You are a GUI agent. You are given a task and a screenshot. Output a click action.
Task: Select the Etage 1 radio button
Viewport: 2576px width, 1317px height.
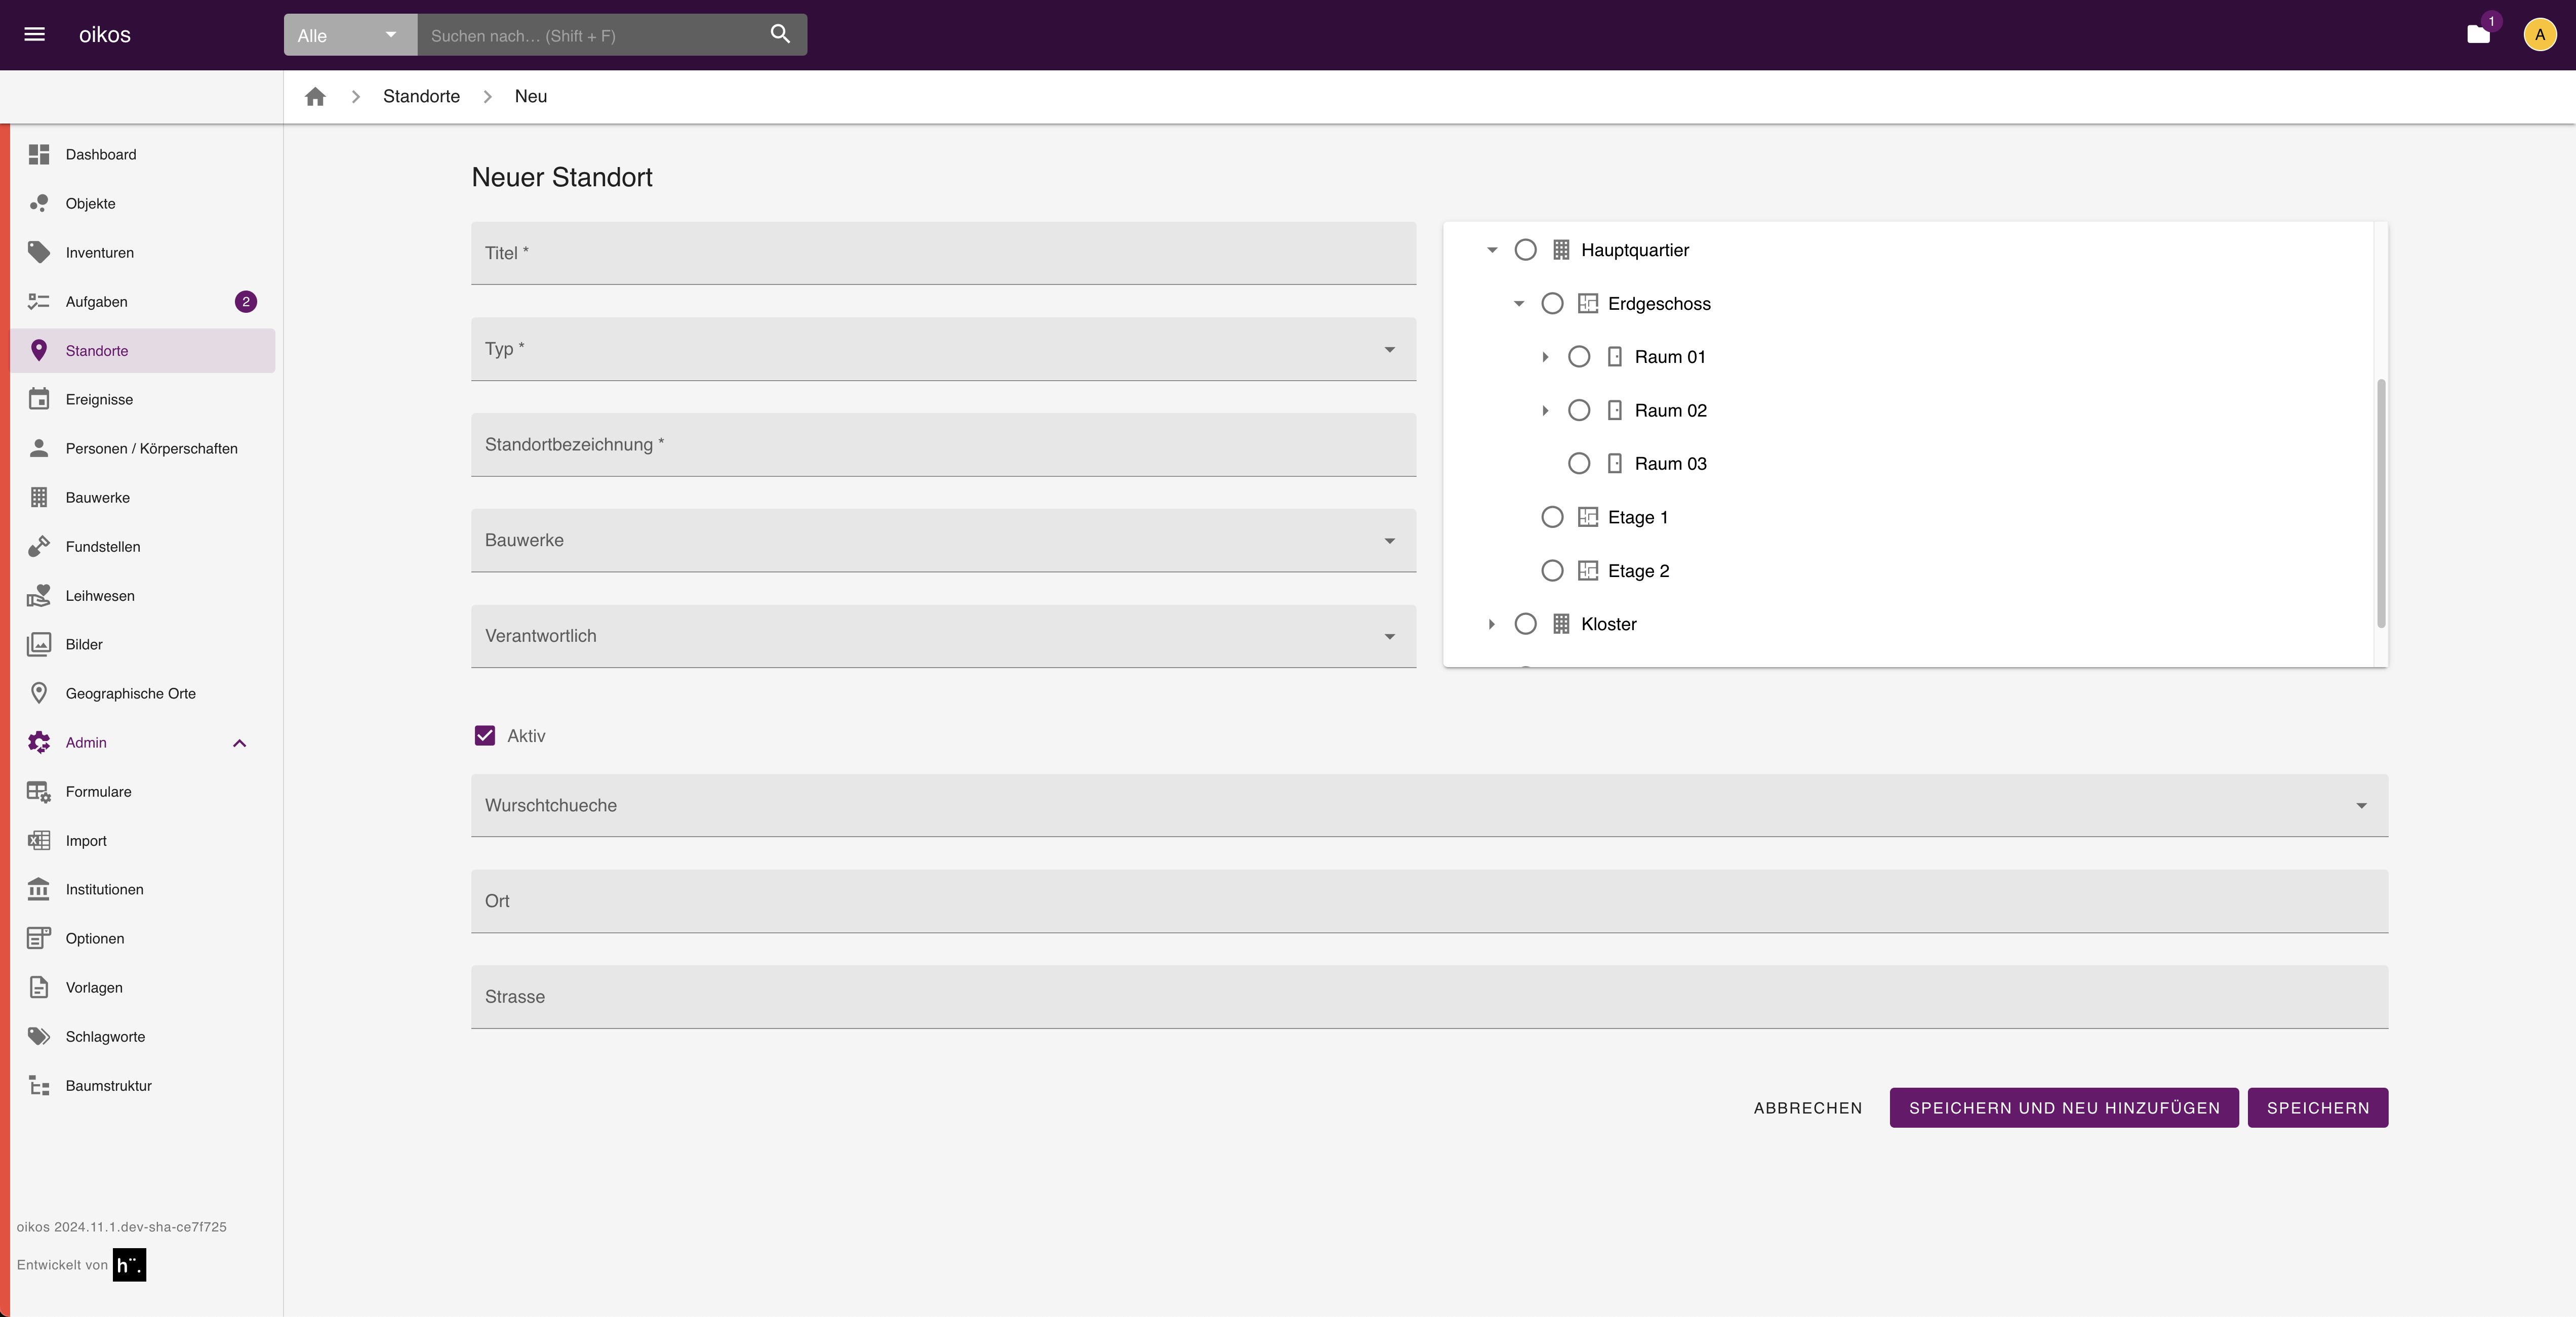[x=1552, y=517]
